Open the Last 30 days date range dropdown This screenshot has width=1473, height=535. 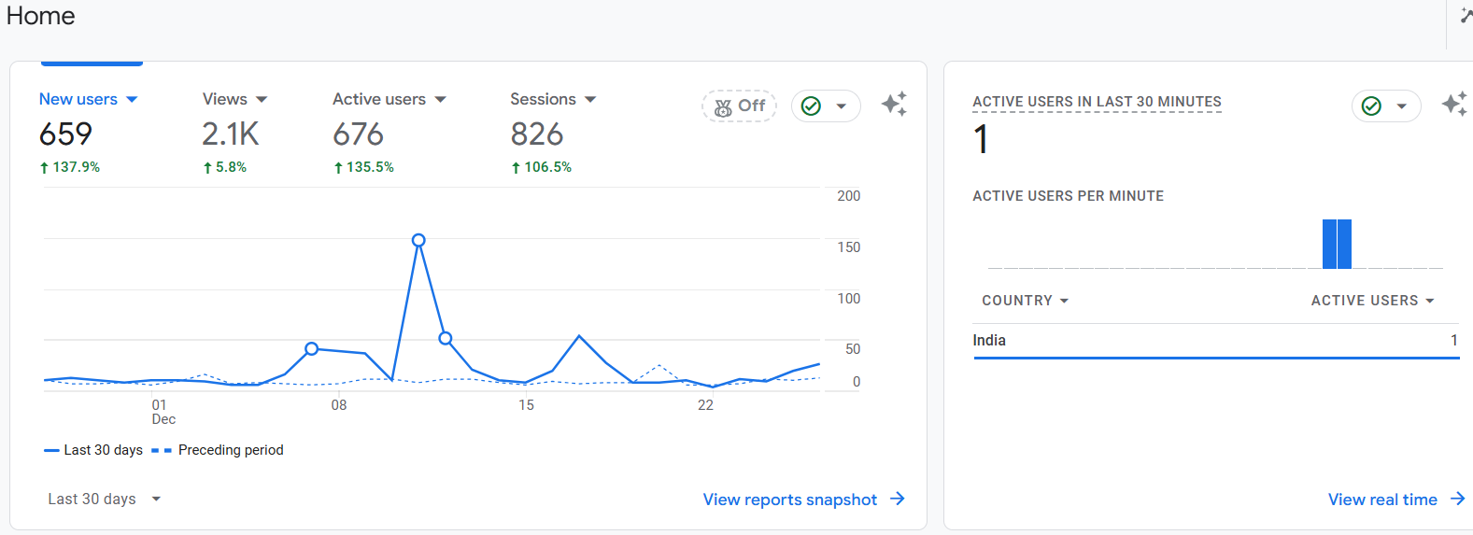[104, 499]
